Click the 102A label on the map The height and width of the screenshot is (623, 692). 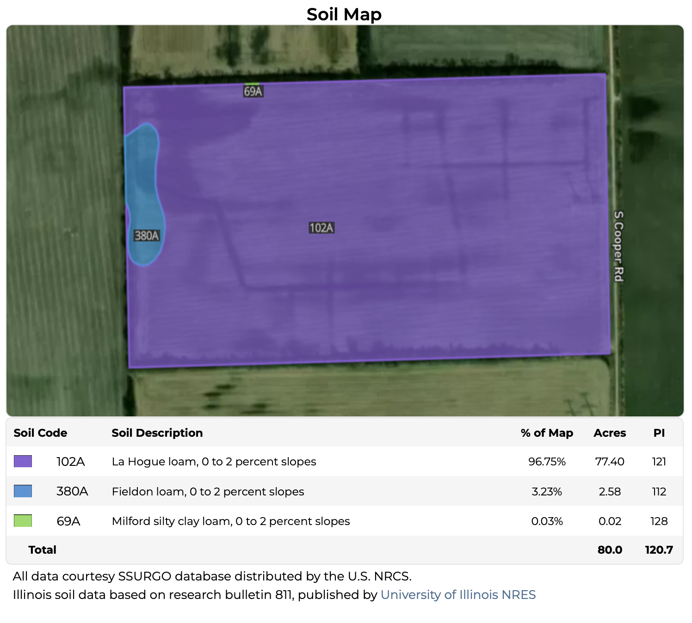[321, 228]
